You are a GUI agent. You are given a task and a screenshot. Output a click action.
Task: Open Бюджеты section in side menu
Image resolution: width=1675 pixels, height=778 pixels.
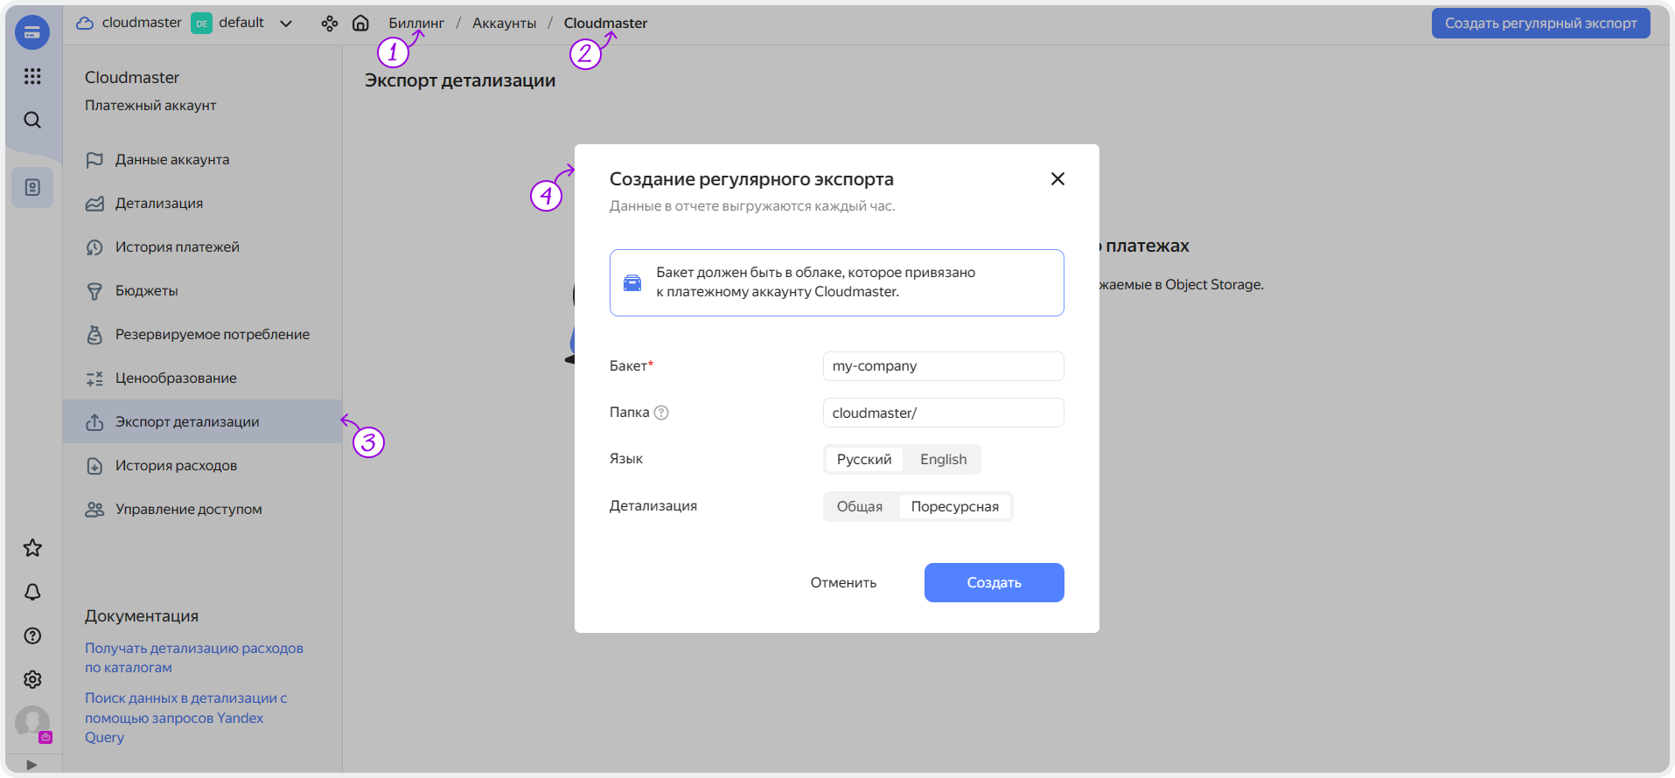coord(146,290)
